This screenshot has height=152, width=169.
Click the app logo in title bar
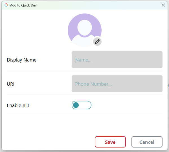tap(6, 5)
